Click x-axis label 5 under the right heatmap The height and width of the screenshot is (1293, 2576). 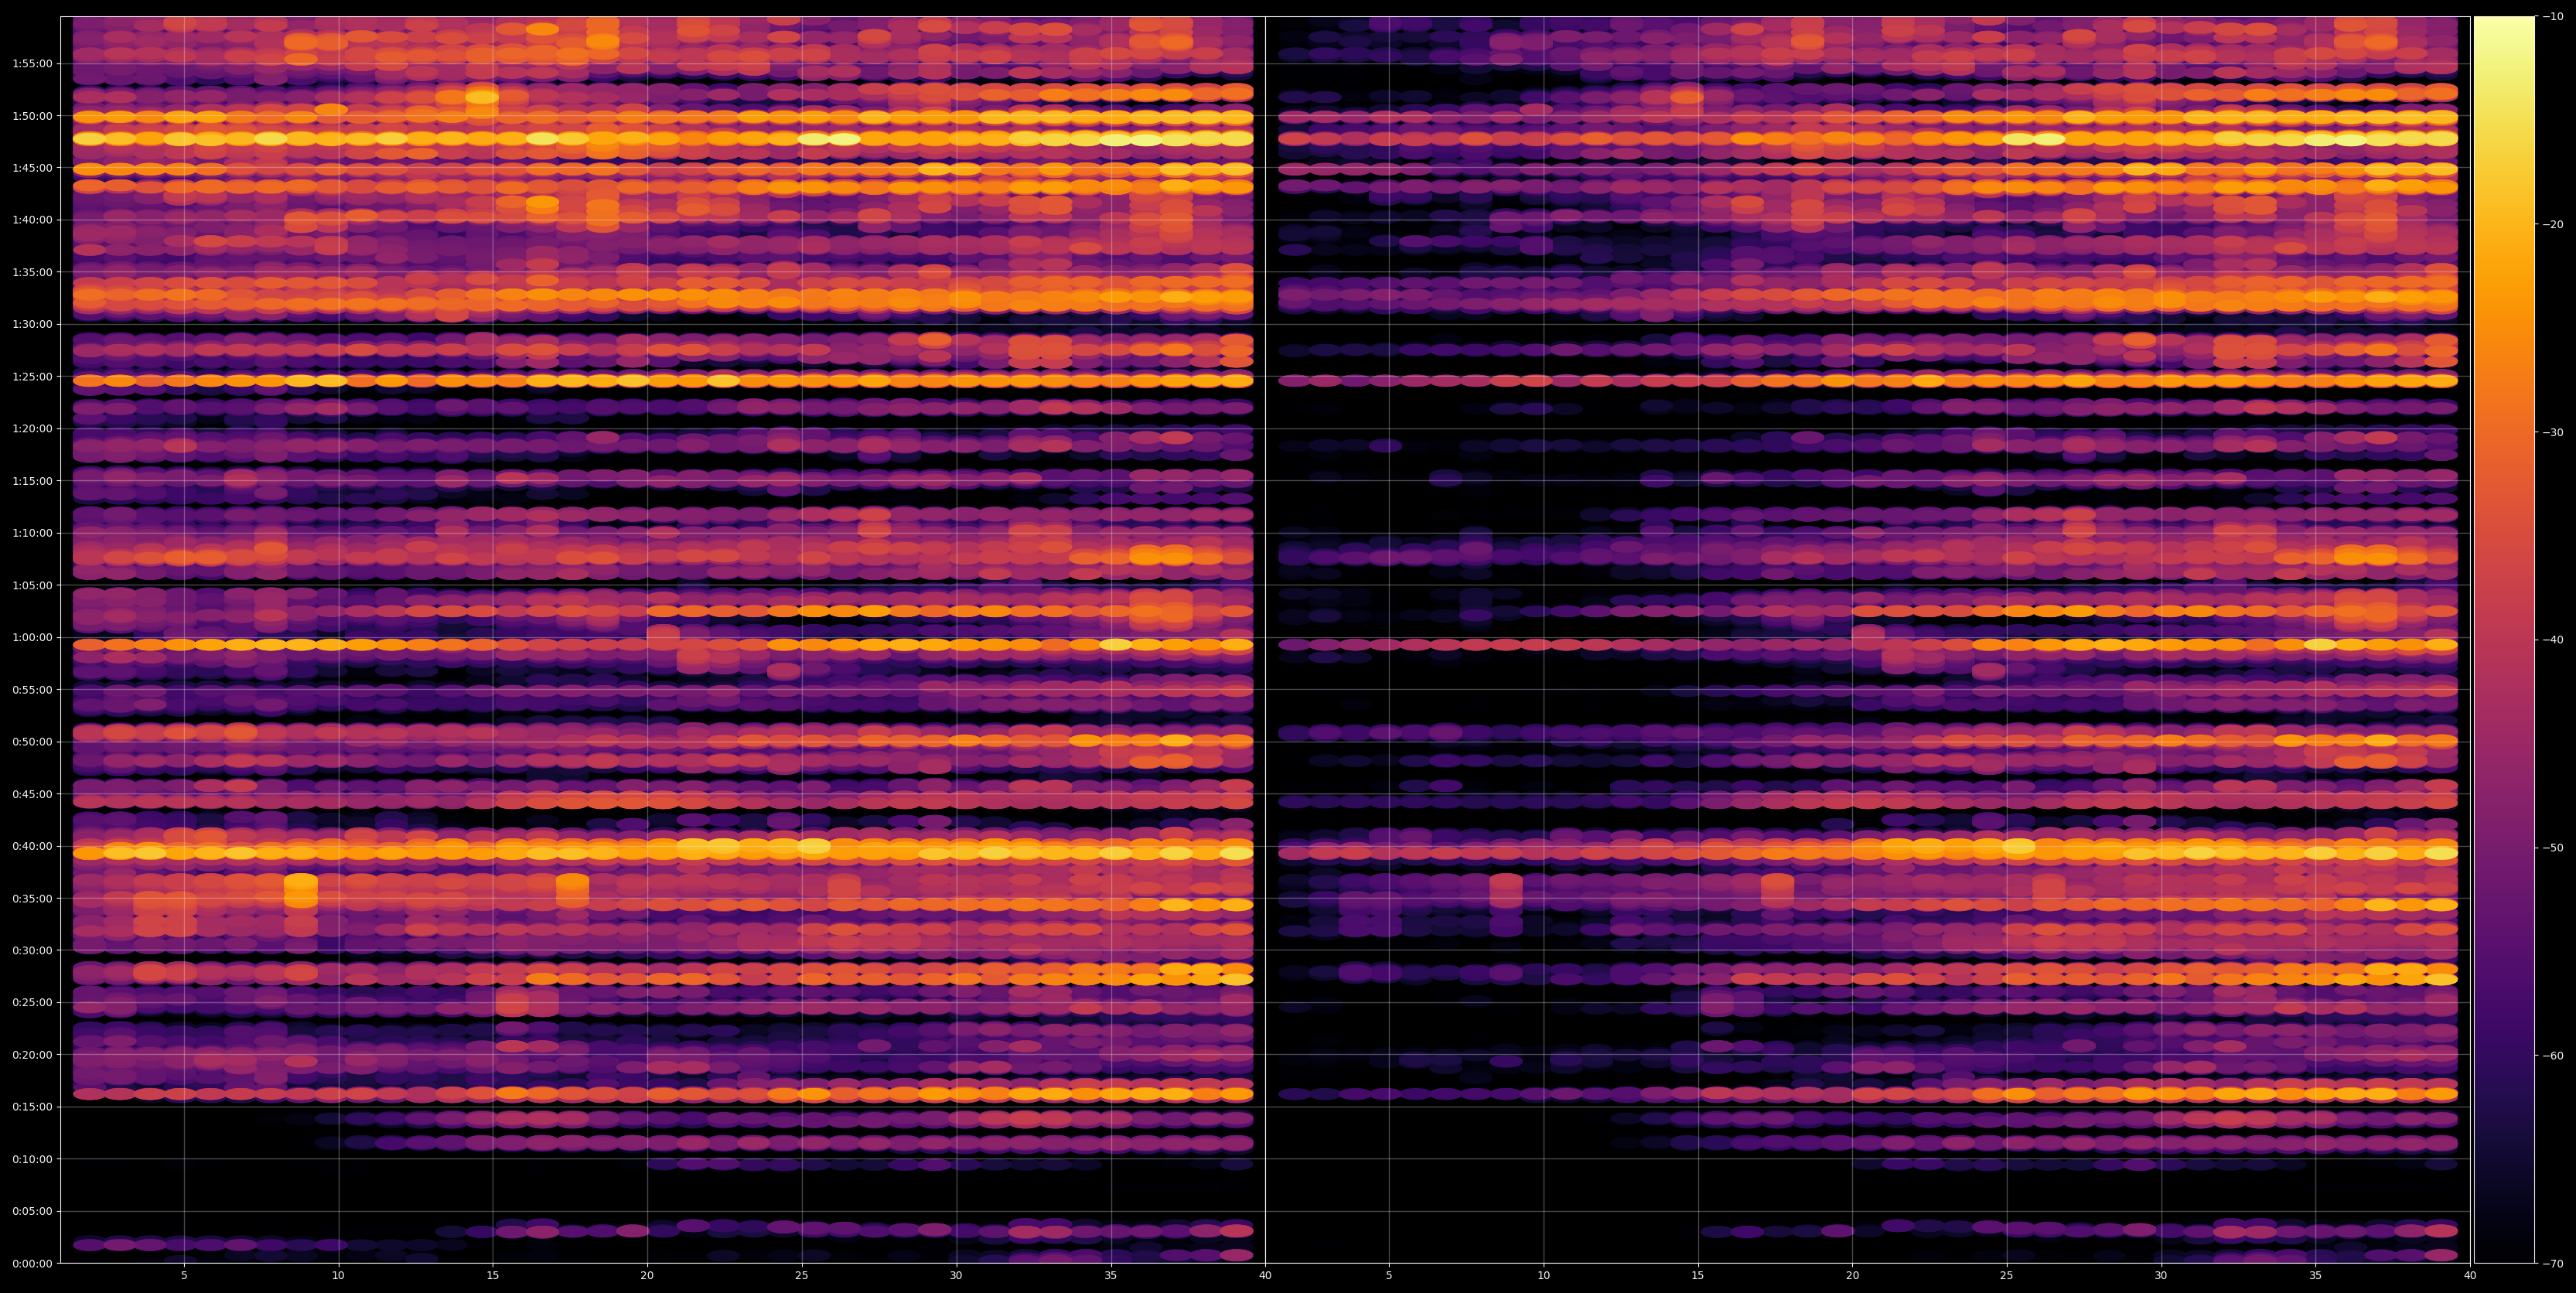(1389, 1276)
